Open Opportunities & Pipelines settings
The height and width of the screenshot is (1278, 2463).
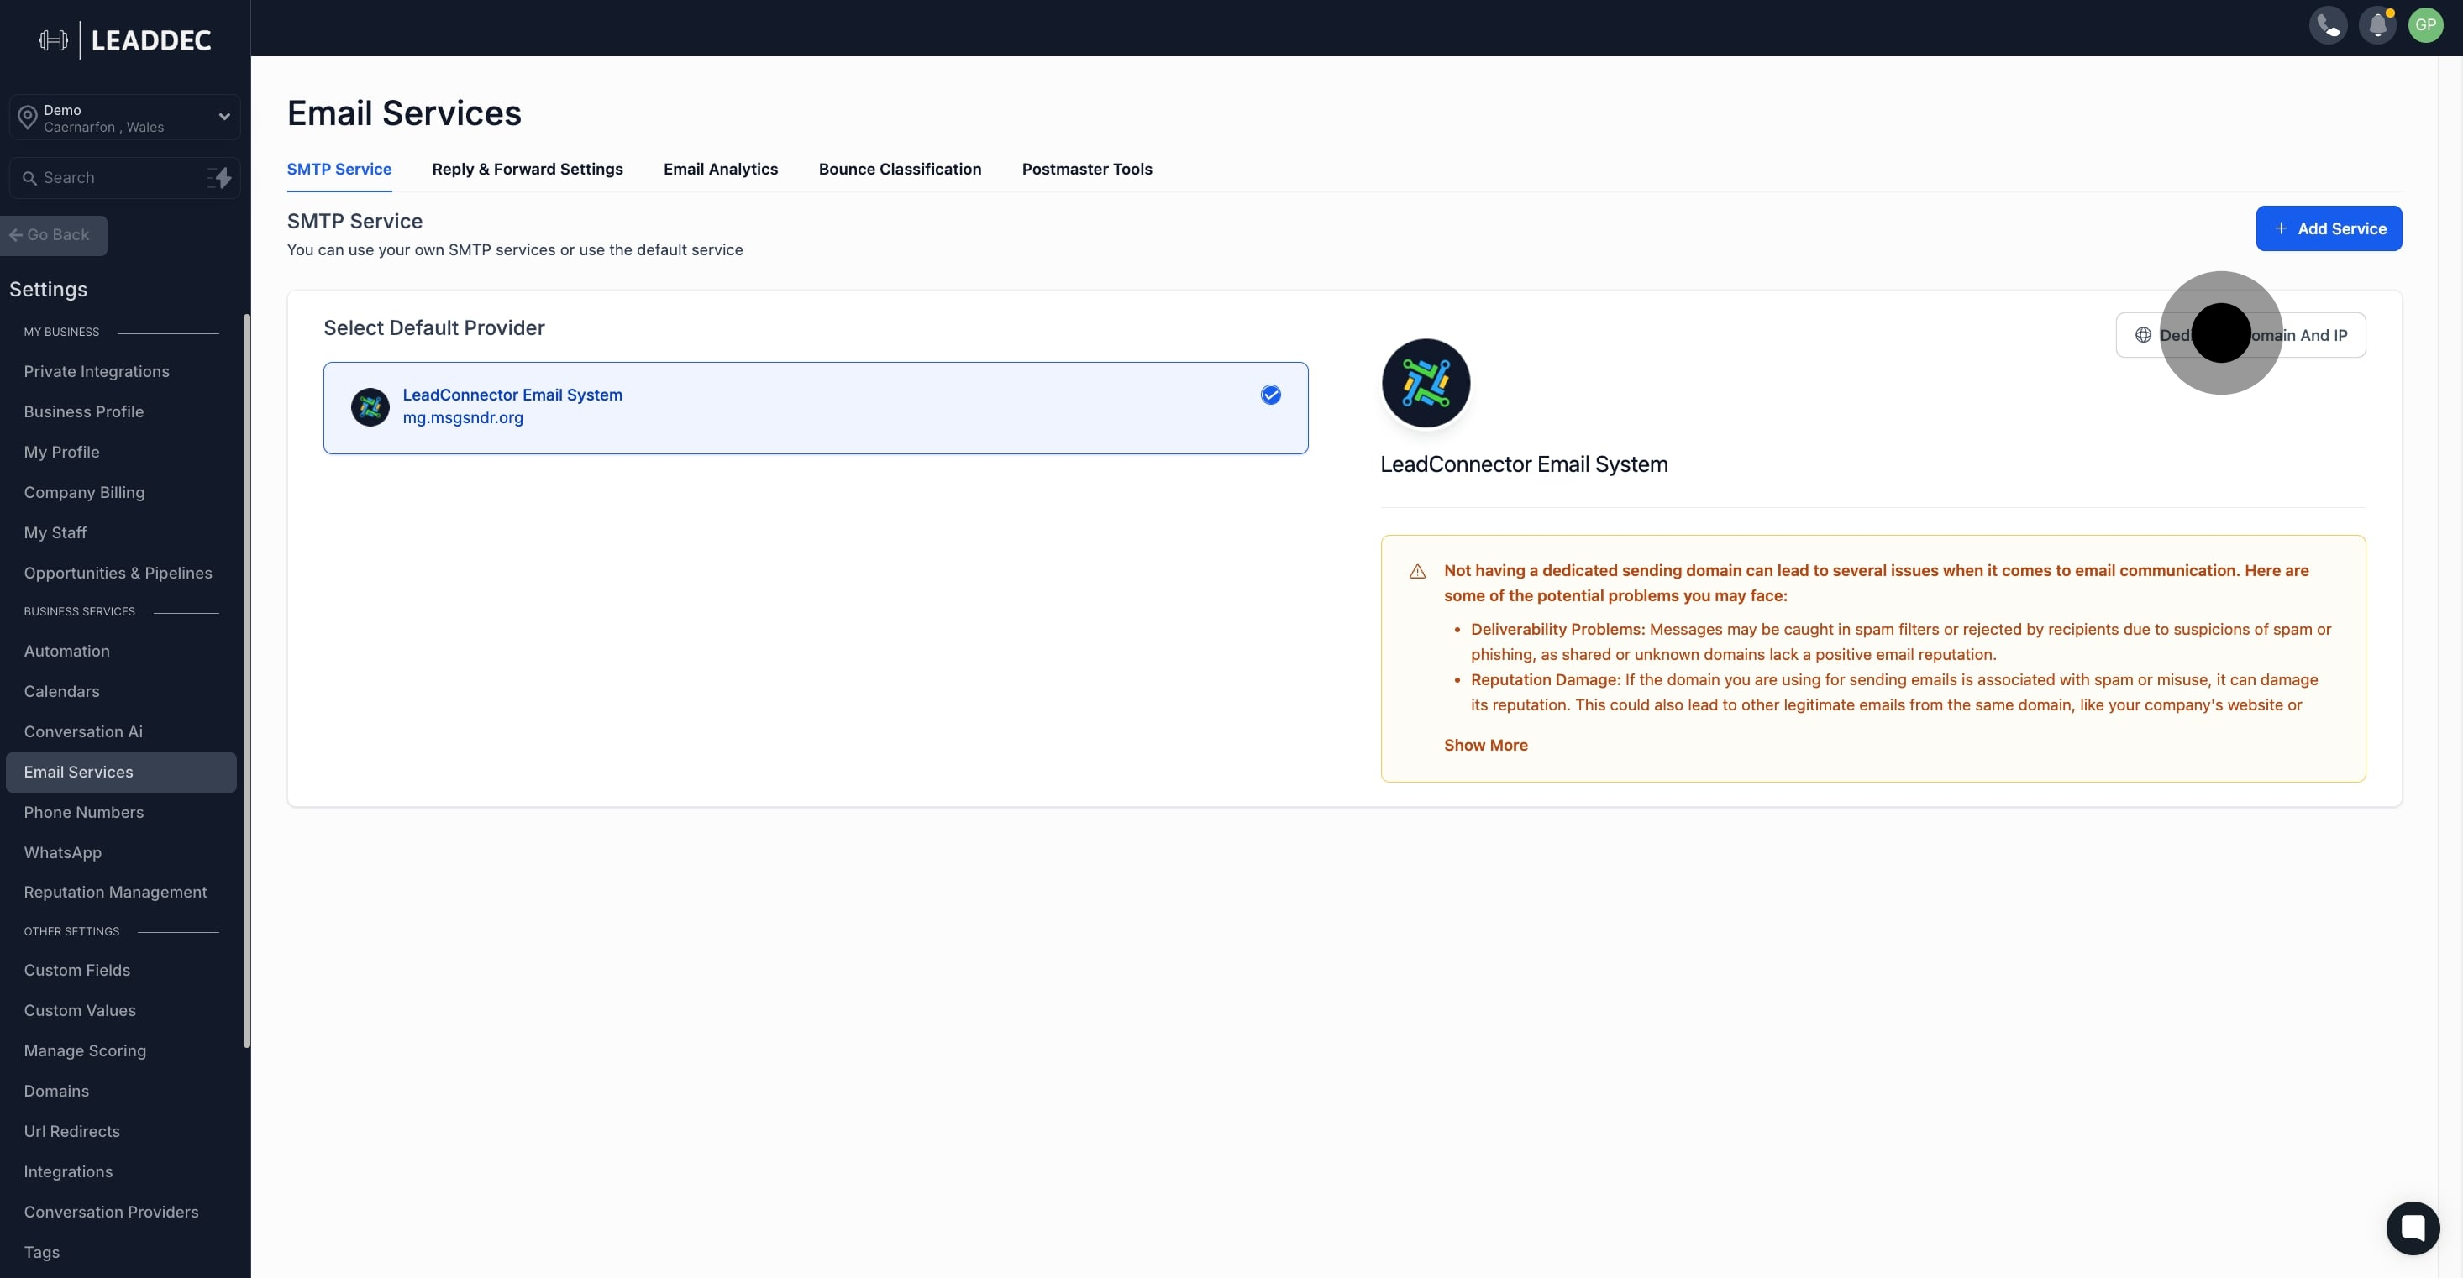pyautogui.click(x=118, y=573)
